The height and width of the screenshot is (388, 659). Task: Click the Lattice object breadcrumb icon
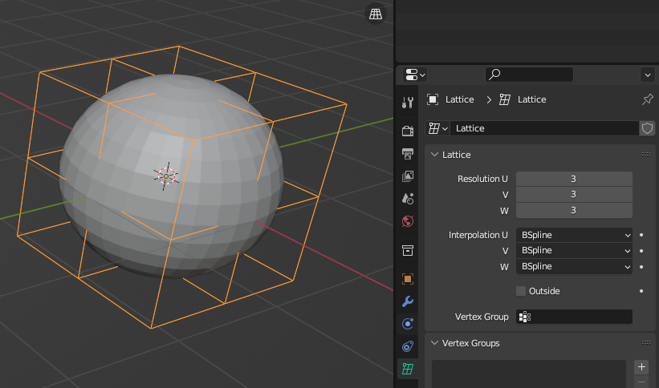click(x=433, y=99)
